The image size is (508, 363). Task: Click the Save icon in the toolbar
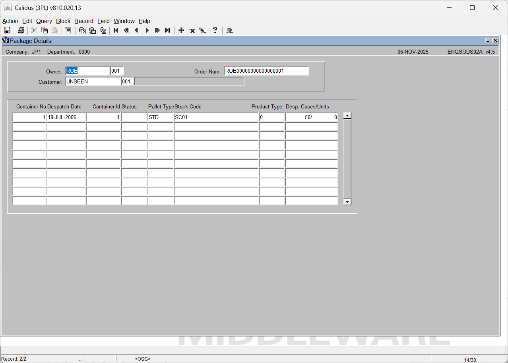click(7, 31)
